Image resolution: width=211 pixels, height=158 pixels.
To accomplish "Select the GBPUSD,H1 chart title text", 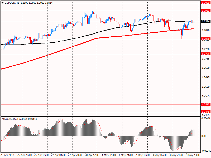I will (12, 3).
